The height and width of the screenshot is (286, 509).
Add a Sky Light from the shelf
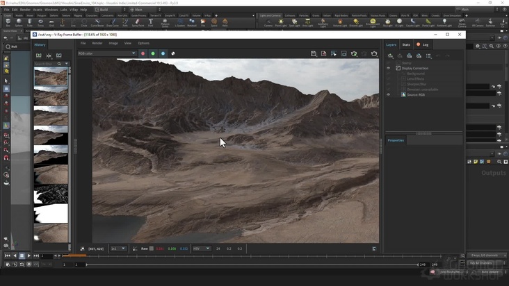[x=387, y=22]
